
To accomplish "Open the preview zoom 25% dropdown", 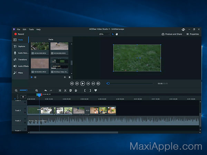I will pyautogui.click(x=104, y=34).
